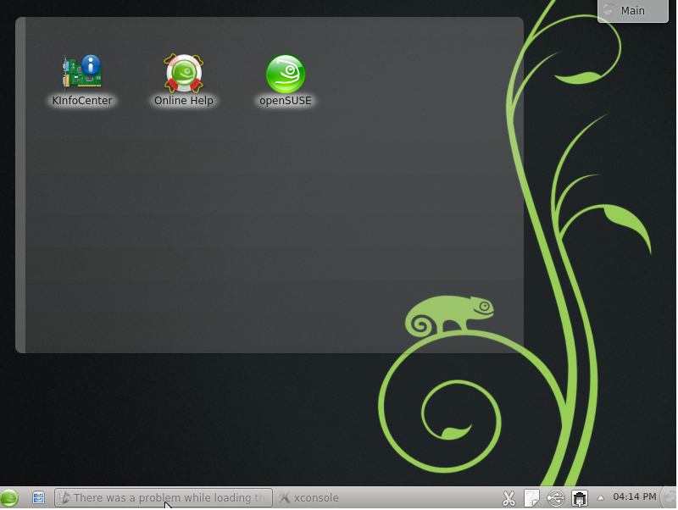Click the openSUSE icon label
Image resolution: width=678 pixels, height=510 pixels.
click(286, 101)
